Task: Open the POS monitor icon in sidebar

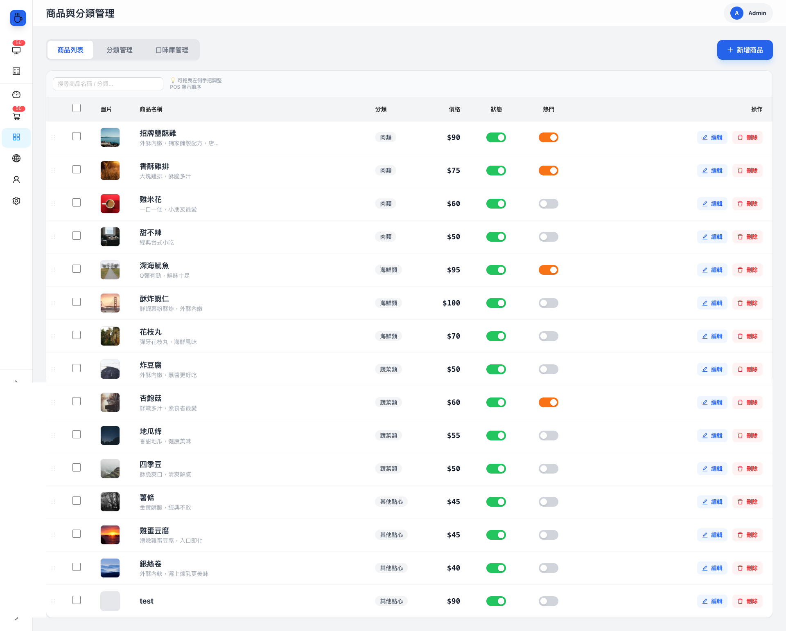Action: click(16, 50)
